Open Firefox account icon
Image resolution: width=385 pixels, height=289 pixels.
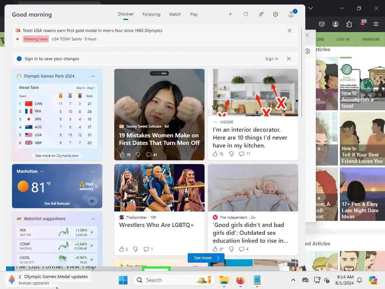click(x=335, y=24)
